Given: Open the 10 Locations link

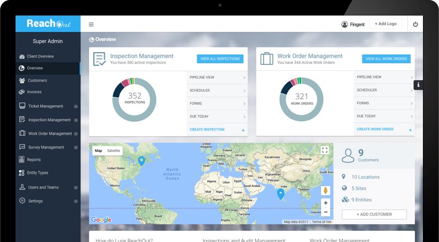Looking at the screenshot, I should pyautogui.click(x=366, y=177).
